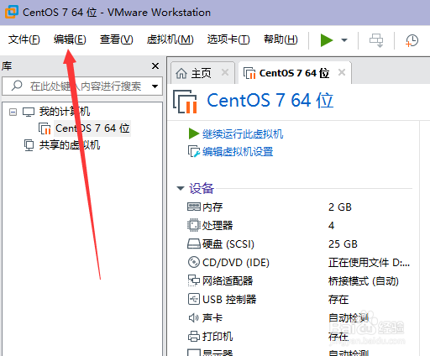Click the home icon on 主页 tab
Image resolution: width=430 pixels, height=356 pixels.
181,74
